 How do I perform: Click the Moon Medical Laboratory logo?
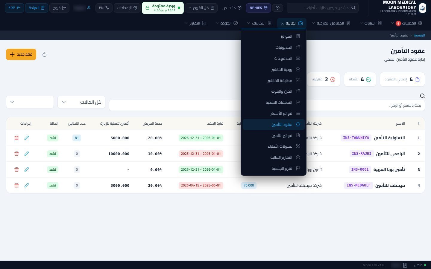(422, 8)
